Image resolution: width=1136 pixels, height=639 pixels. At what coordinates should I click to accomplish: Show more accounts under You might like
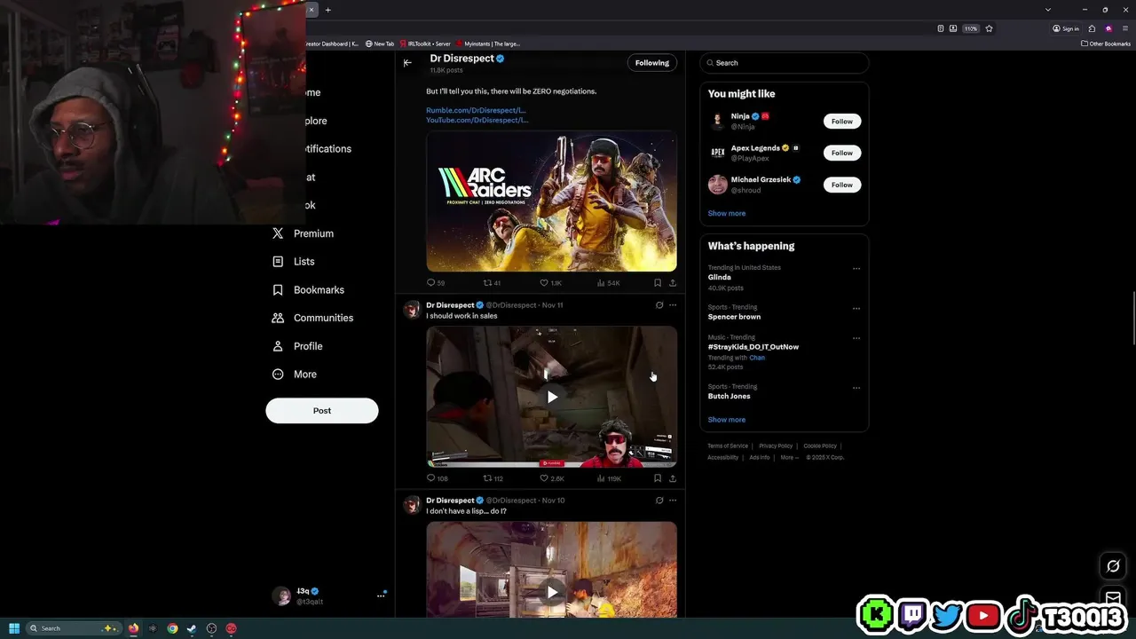[726, 213]
